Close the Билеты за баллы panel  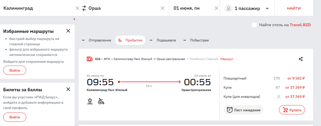coord(68,89)
